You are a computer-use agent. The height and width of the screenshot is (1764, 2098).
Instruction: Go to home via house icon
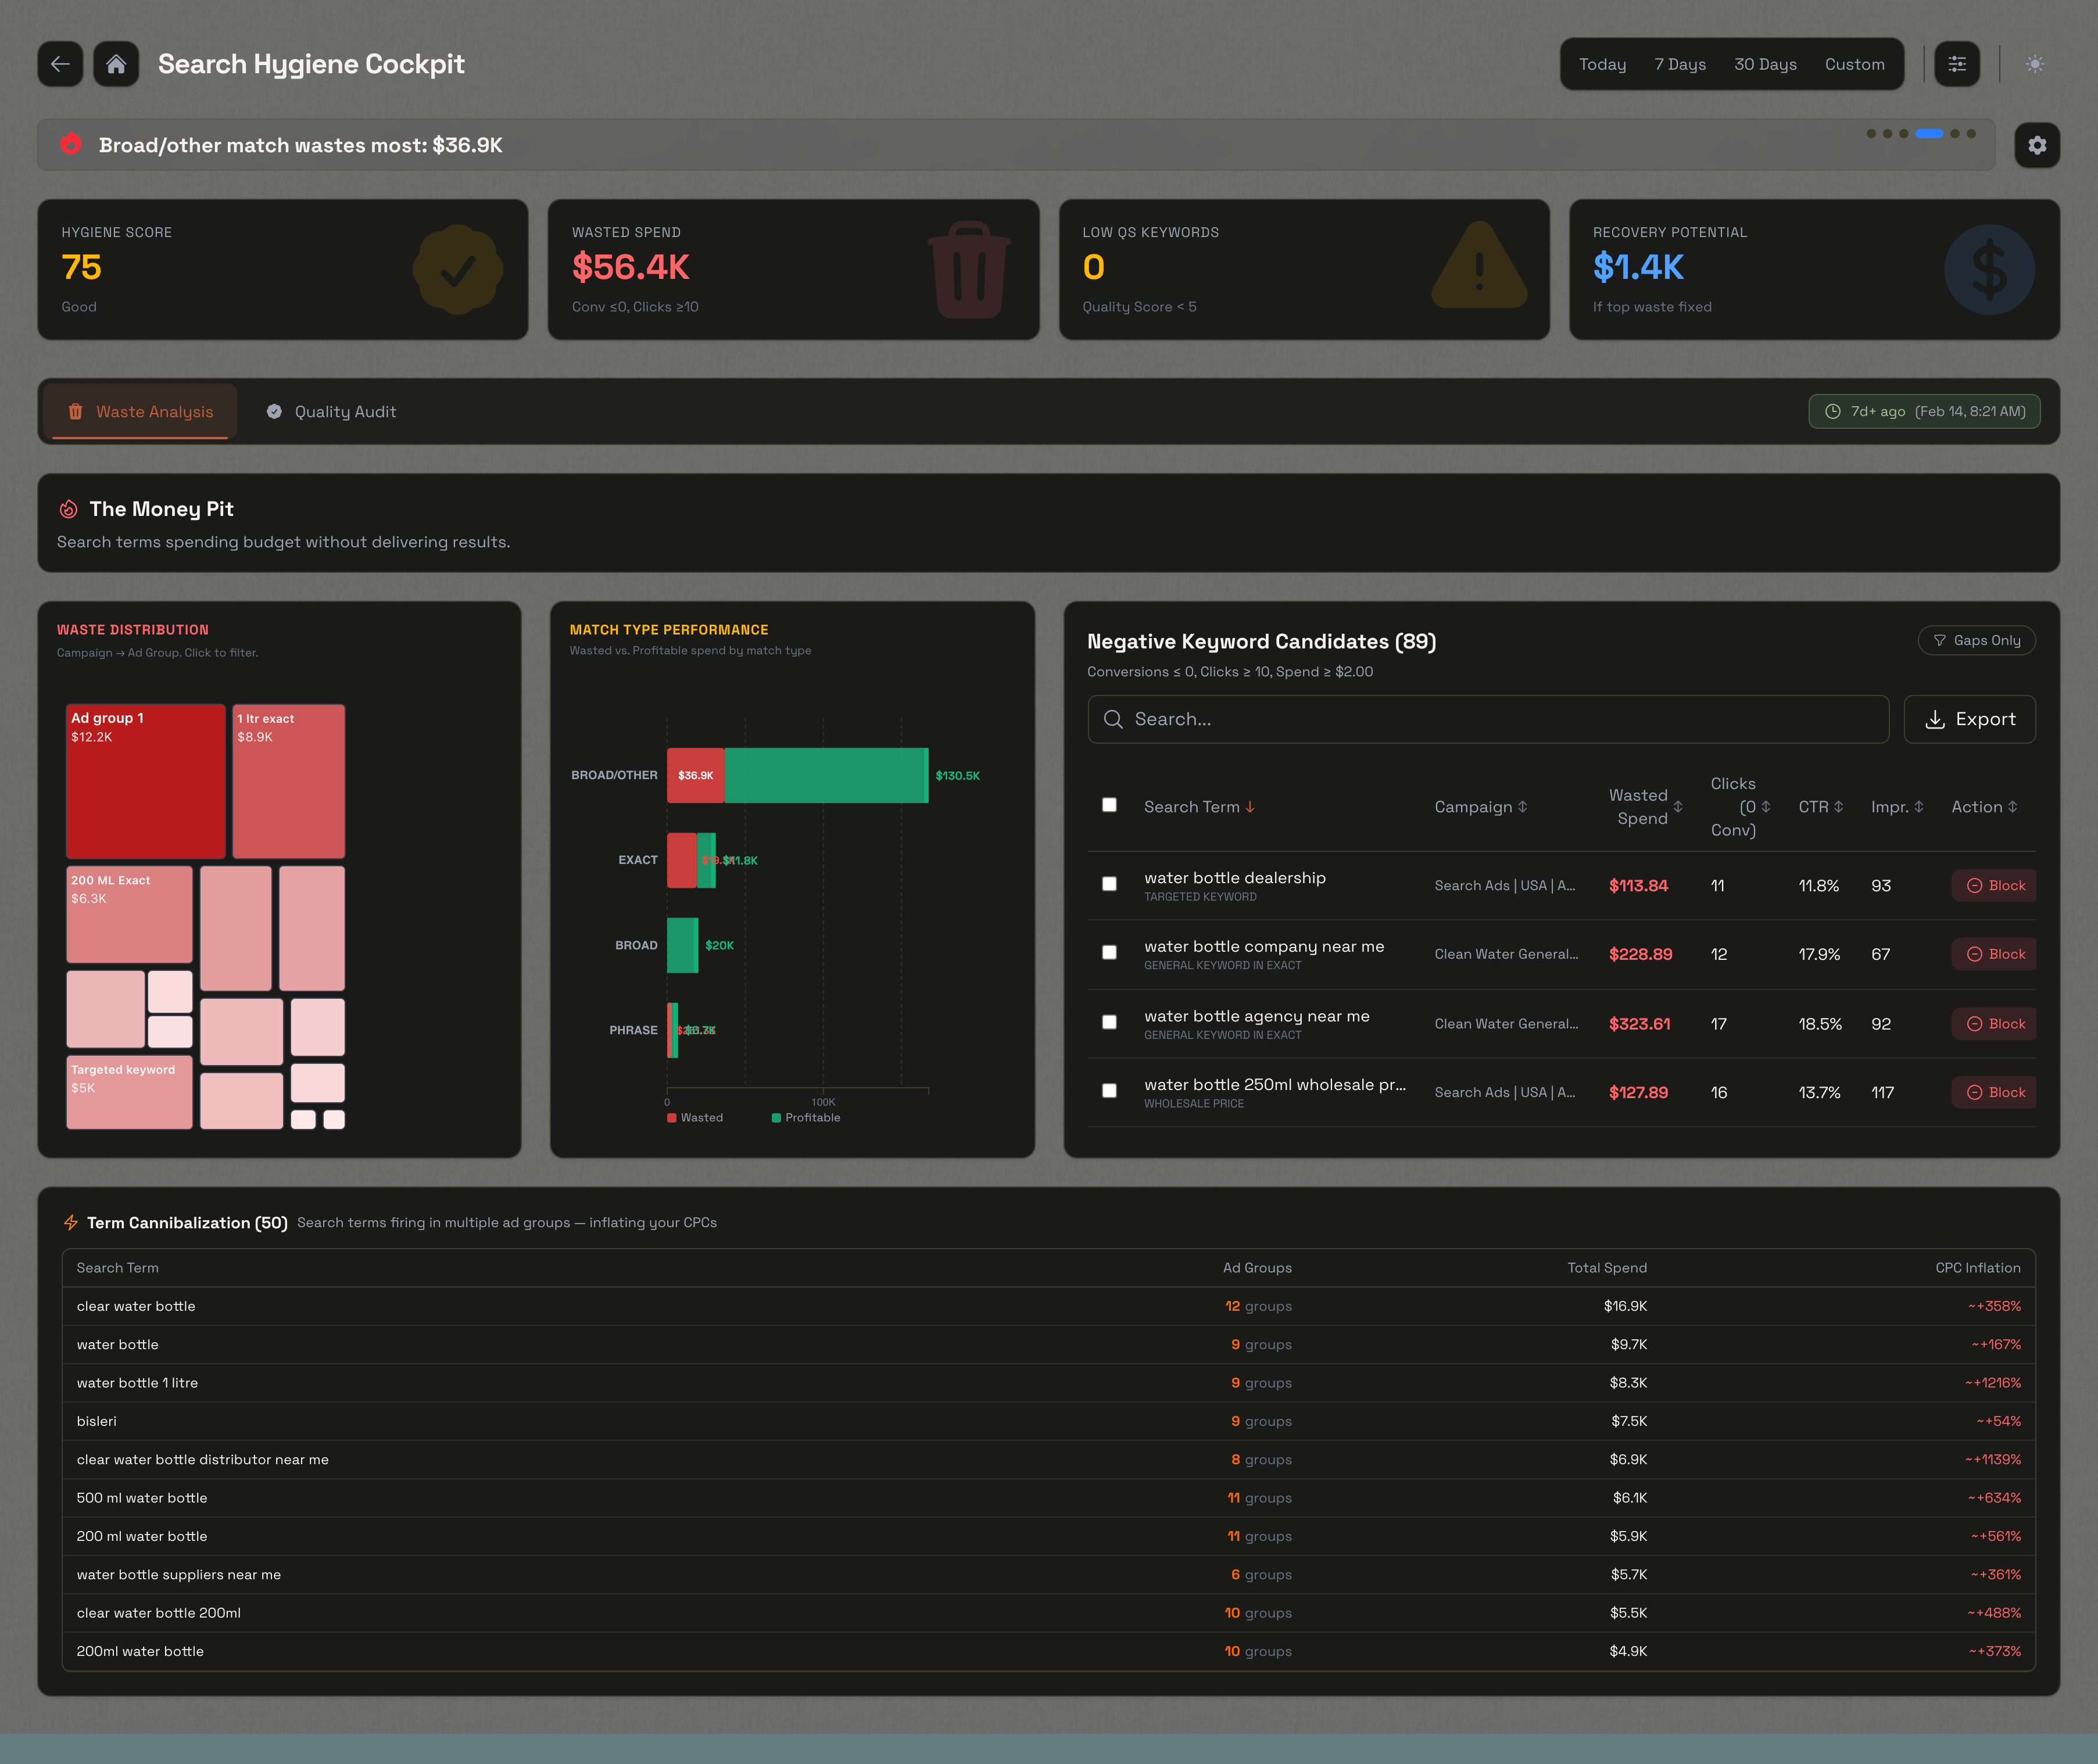(116, 64)
